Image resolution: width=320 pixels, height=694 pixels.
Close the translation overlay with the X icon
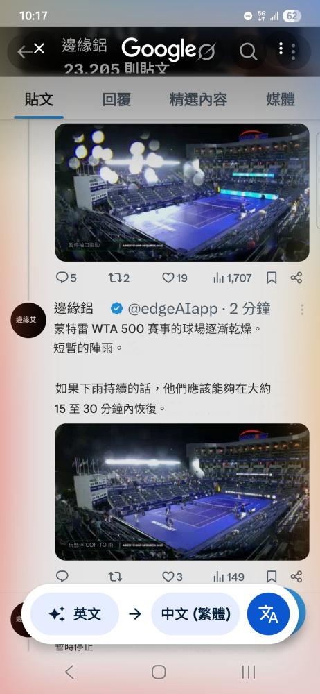(x=39, y=49)
